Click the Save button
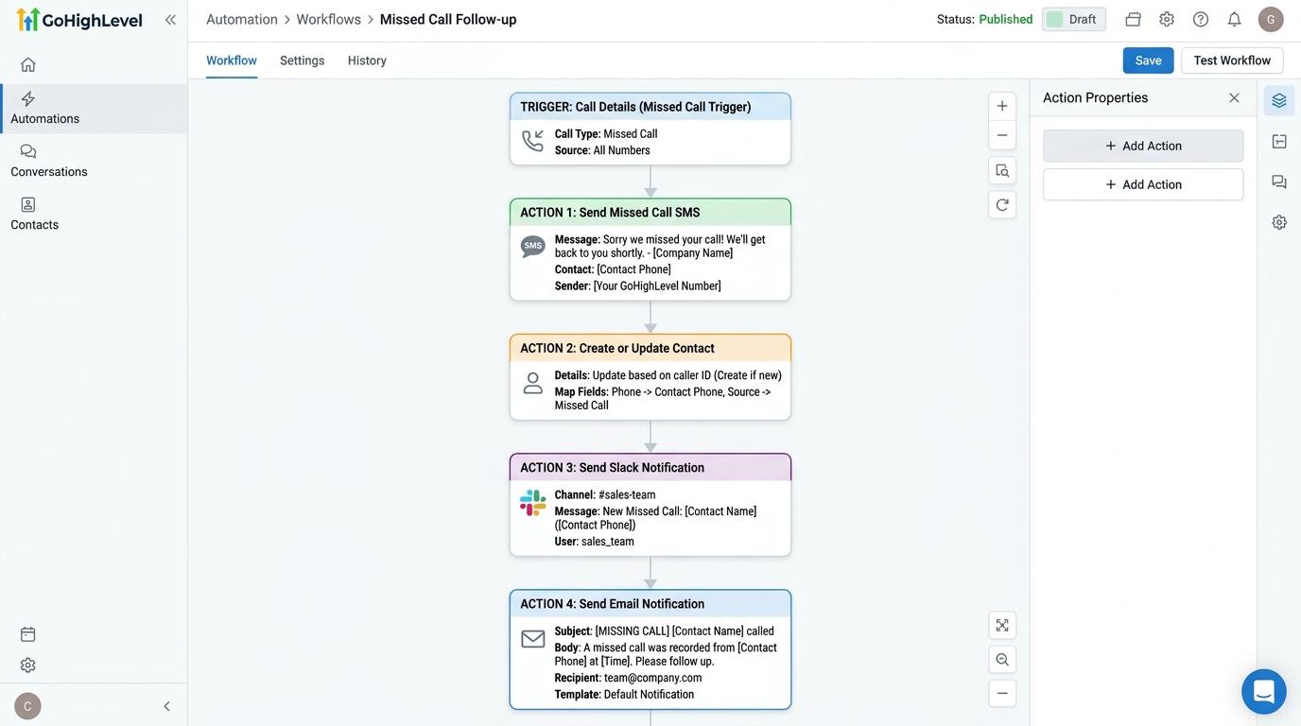This screenshot has height=726, width=1301. (x=1149, y=60)
